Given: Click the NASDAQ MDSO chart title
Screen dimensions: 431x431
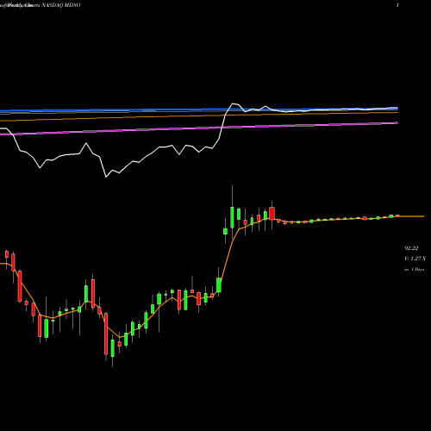Looking at the screenshot, I should (x=61, y=5).
